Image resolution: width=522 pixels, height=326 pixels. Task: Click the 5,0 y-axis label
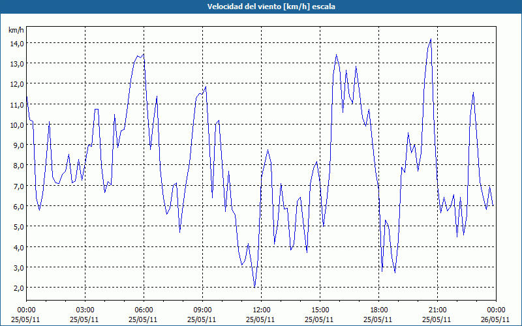pos(18,226)
